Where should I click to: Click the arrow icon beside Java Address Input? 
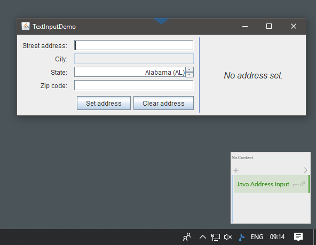[x=296, y=185]
